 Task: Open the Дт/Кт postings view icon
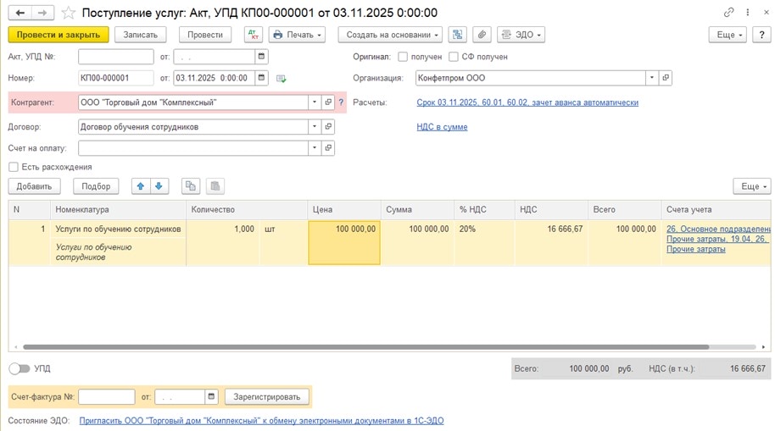253,35
